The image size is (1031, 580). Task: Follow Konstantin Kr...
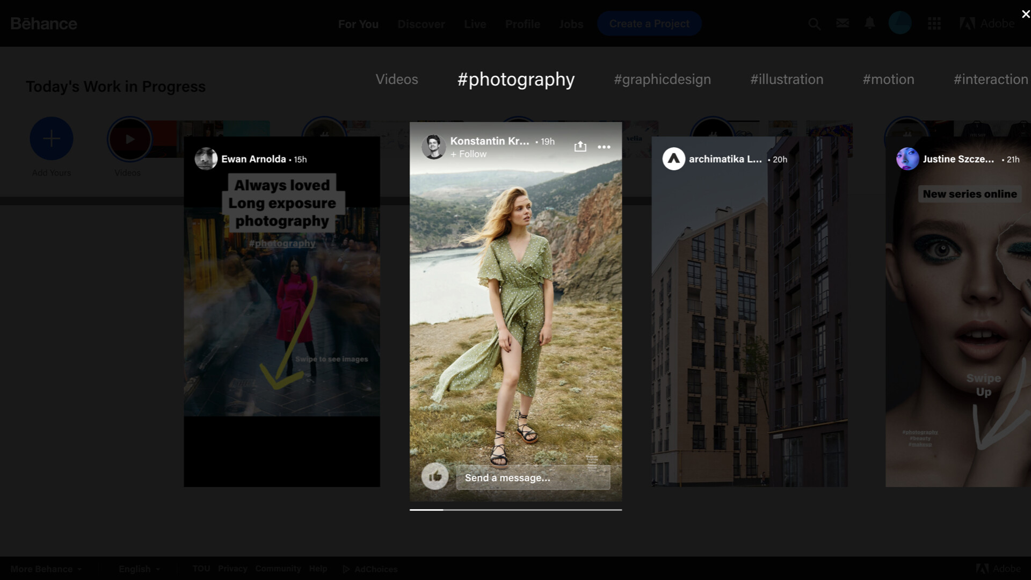click(x=469, y=154)
